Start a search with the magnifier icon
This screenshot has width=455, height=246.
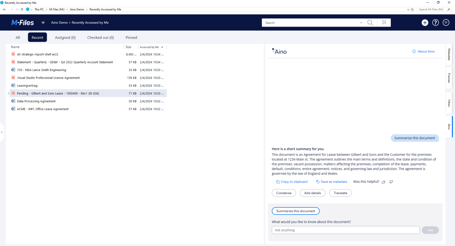point(370,22)
